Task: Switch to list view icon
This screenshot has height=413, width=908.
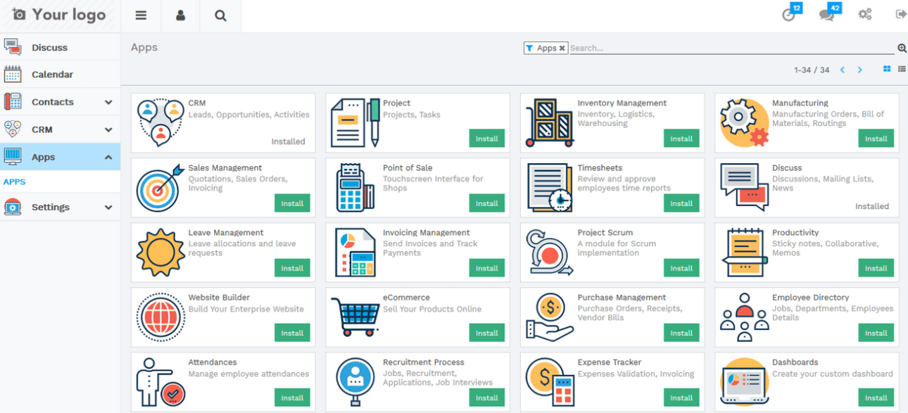Action: [x=902, y=69]
